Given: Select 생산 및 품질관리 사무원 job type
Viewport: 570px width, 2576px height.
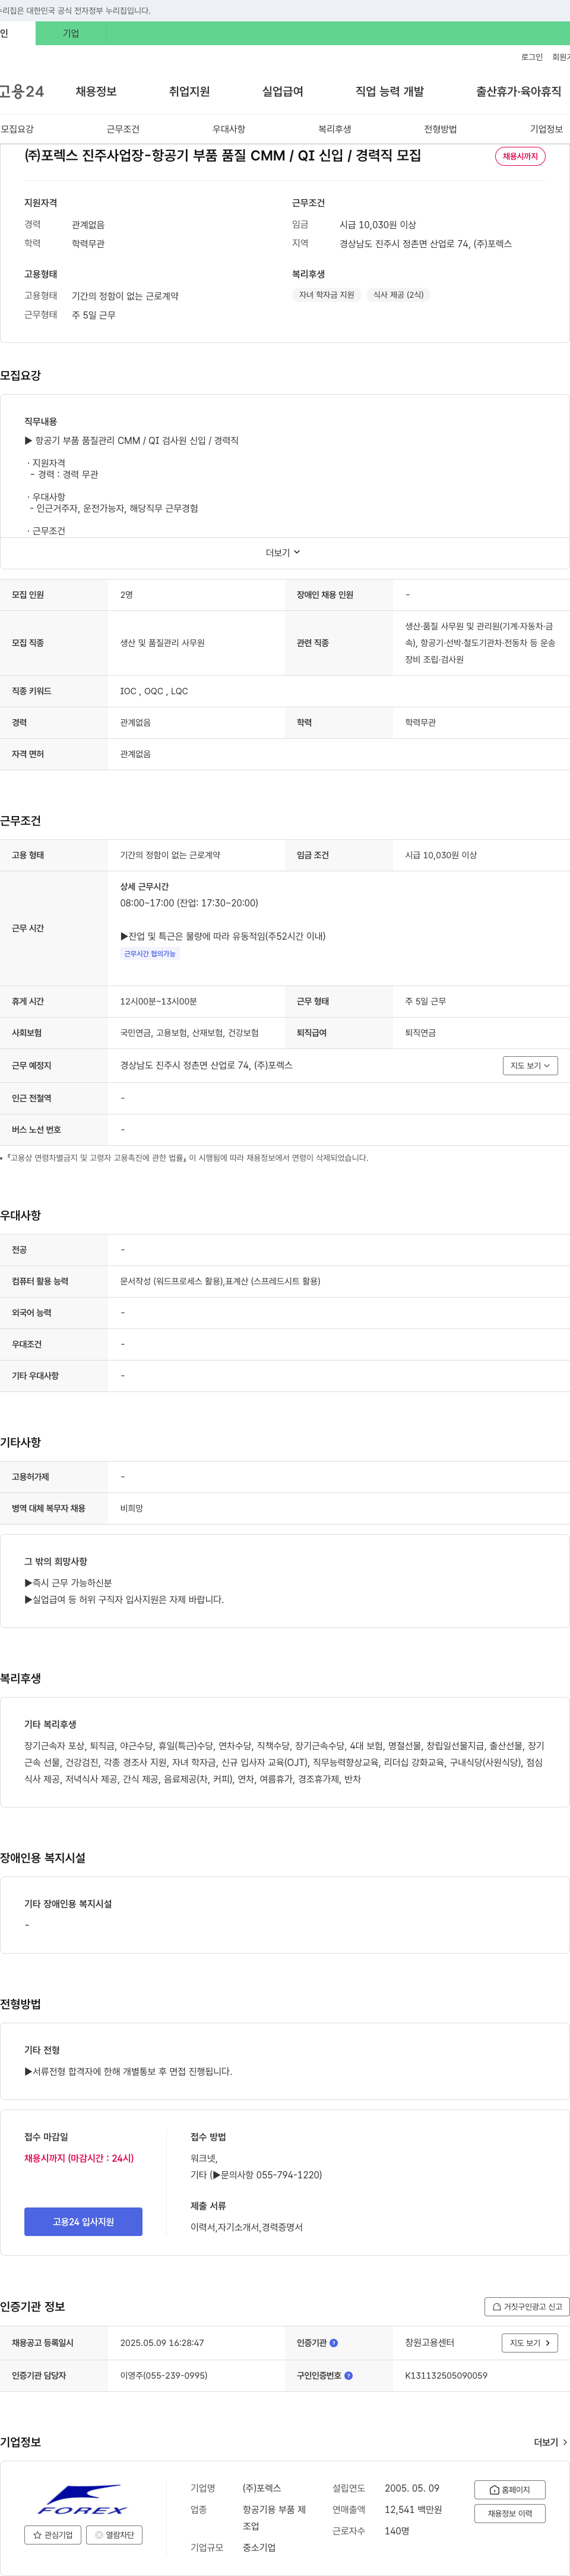Looking at the screenshot, I should point(163,643).
